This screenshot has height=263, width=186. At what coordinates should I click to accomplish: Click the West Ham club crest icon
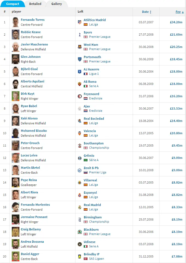[x=80, y=47]
